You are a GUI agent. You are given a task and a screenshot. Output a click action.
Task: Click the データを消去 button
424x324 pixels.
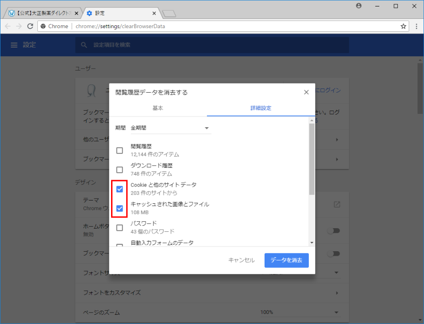point(287,260)
